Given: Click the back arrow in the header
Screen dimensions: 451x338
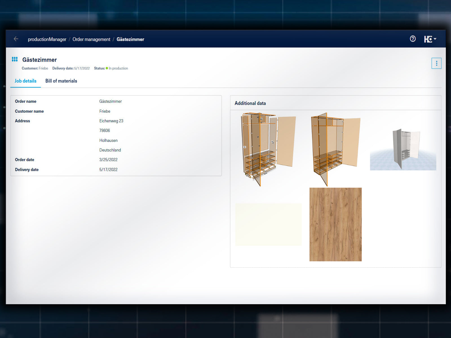Looking at the screenshot, I should pyautogui.click(x=16, y=39).
